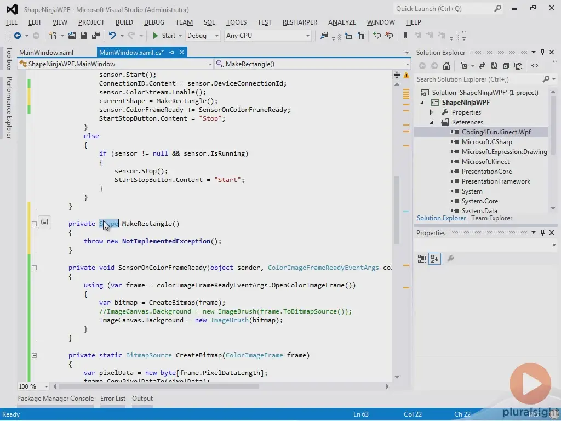Switch Properties to Alphabetical sort
This screenshot has height=421, width=561.
[x=434, y=259]
